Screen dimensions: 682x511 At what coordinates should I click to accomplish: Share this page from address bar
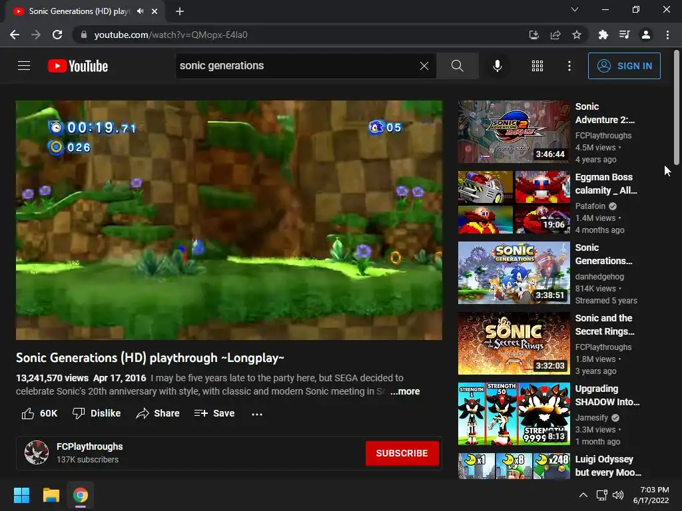pos(555,35)
